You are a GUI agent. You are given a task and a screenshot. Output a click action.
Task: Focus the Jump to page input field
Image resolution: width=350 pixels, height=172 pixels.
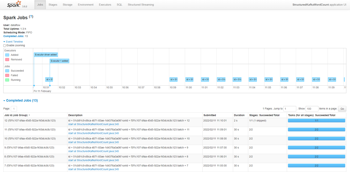click(x=289, y=109)
